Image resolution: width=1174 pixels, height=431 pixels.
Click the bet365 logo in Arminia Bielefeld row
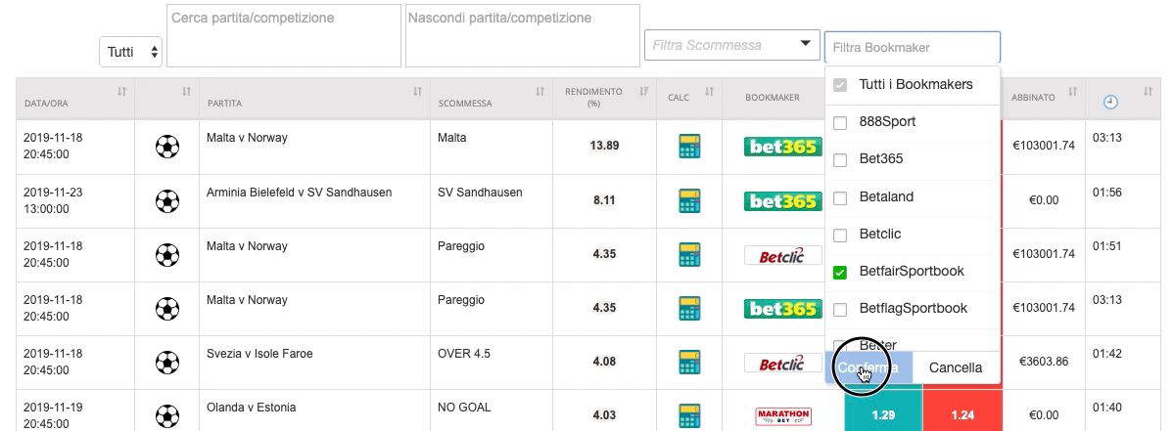pyautogui.click(x=783, y=201)
